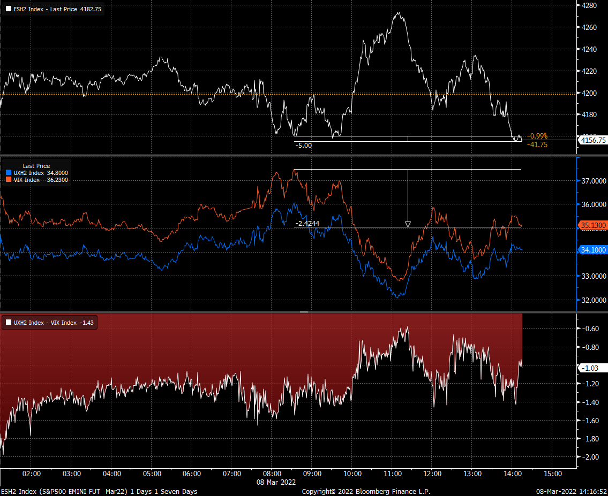The width and height of the screenshot is (608, 496).
Task: Click the 'ESH2 Index (S&P500 EMINI FUT Mar22)' footer description
Action: click(x=64, y=491)
